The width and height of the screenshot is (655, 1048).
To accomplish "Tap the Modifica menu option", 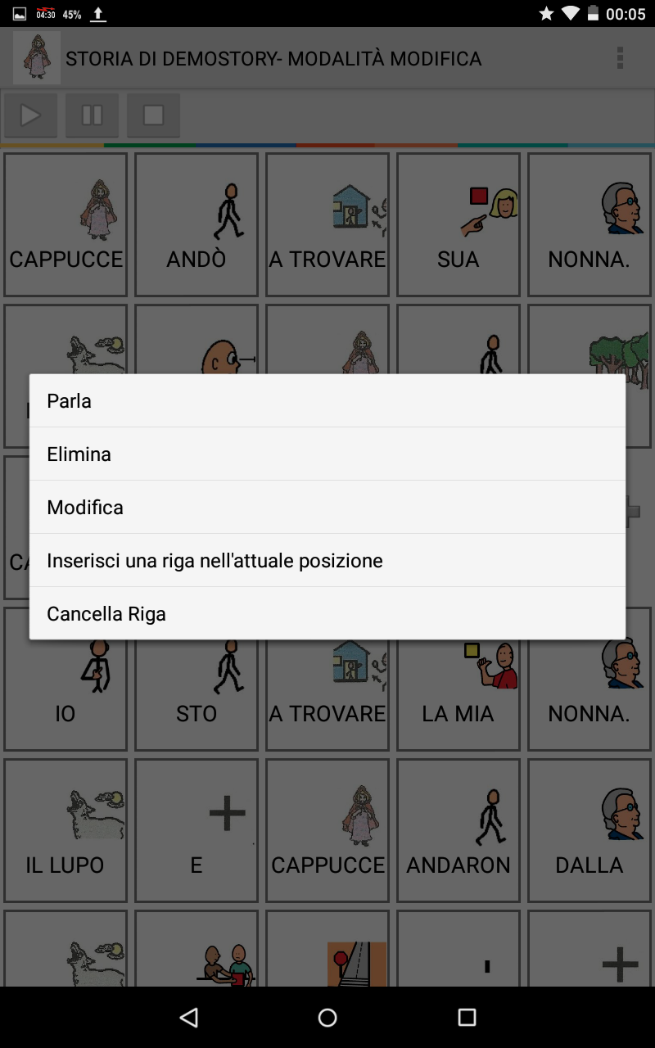I will tap(327, 508).
